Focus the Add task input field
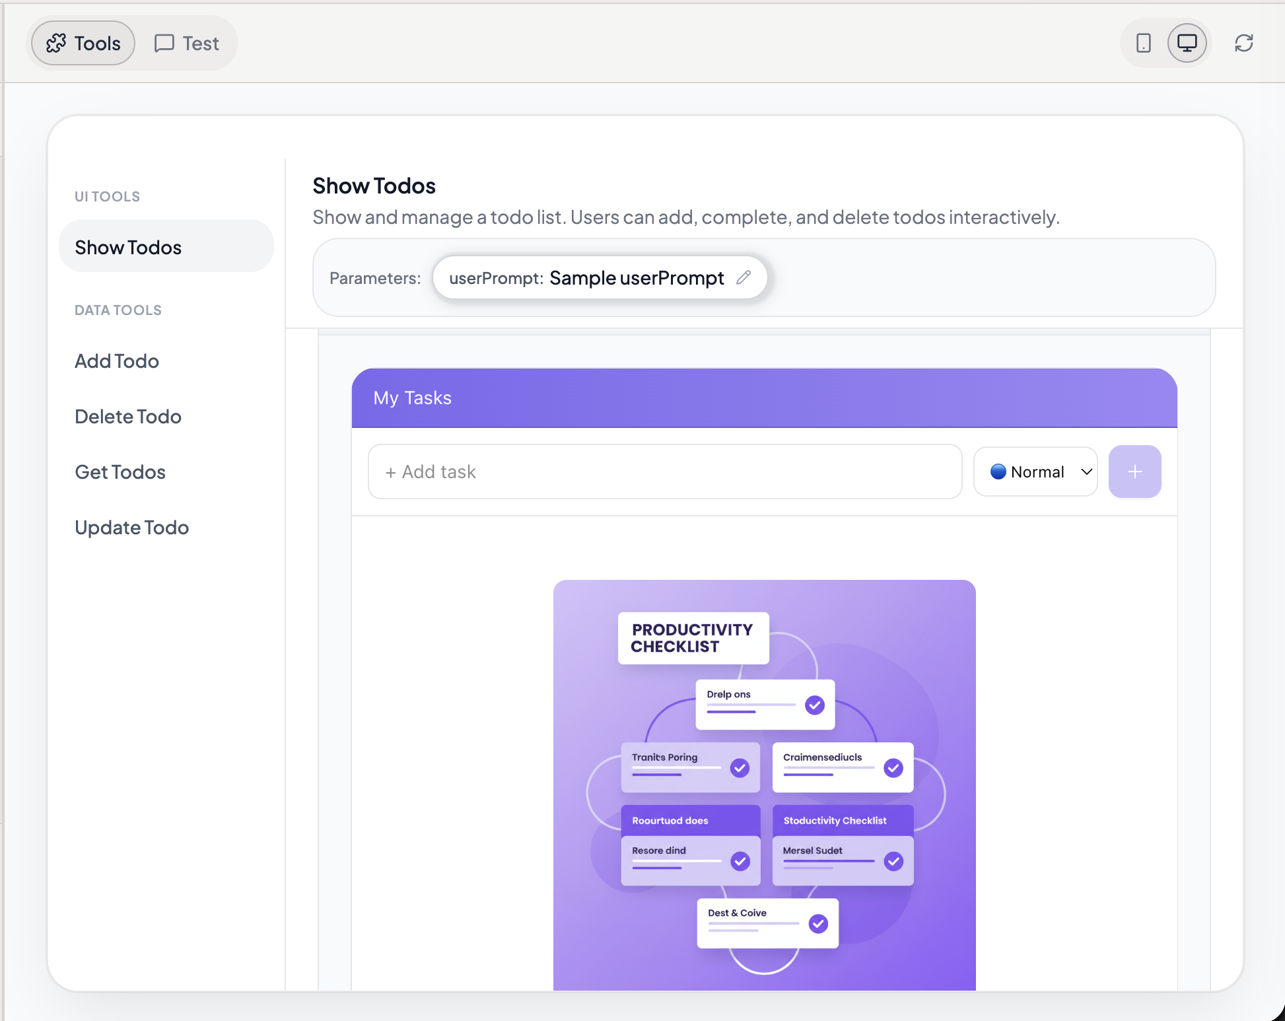This screenshot has height=1021, width=1285. (x=665, y=472)
